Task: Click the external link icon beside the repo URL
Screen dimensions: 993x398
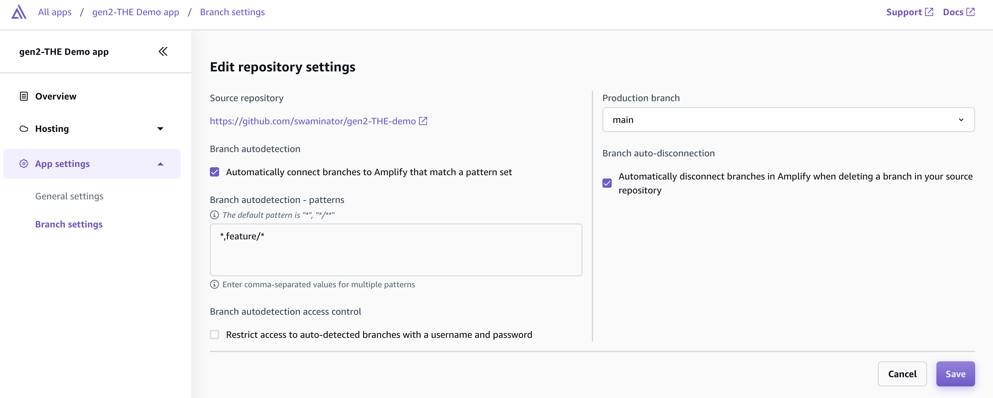Action: pyautogui.click(x=423, y=121)
